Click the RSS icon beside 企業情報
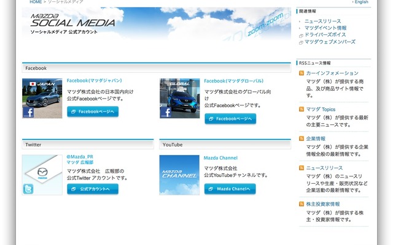 [x=302, y=138]
